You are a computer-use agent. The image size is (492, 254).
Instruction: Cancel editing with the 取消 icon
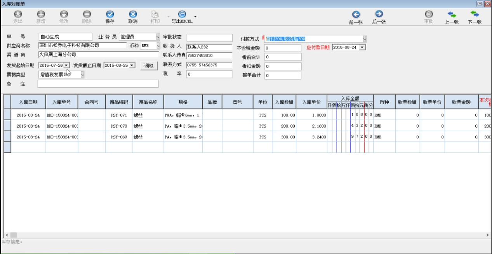coord(133,14)
